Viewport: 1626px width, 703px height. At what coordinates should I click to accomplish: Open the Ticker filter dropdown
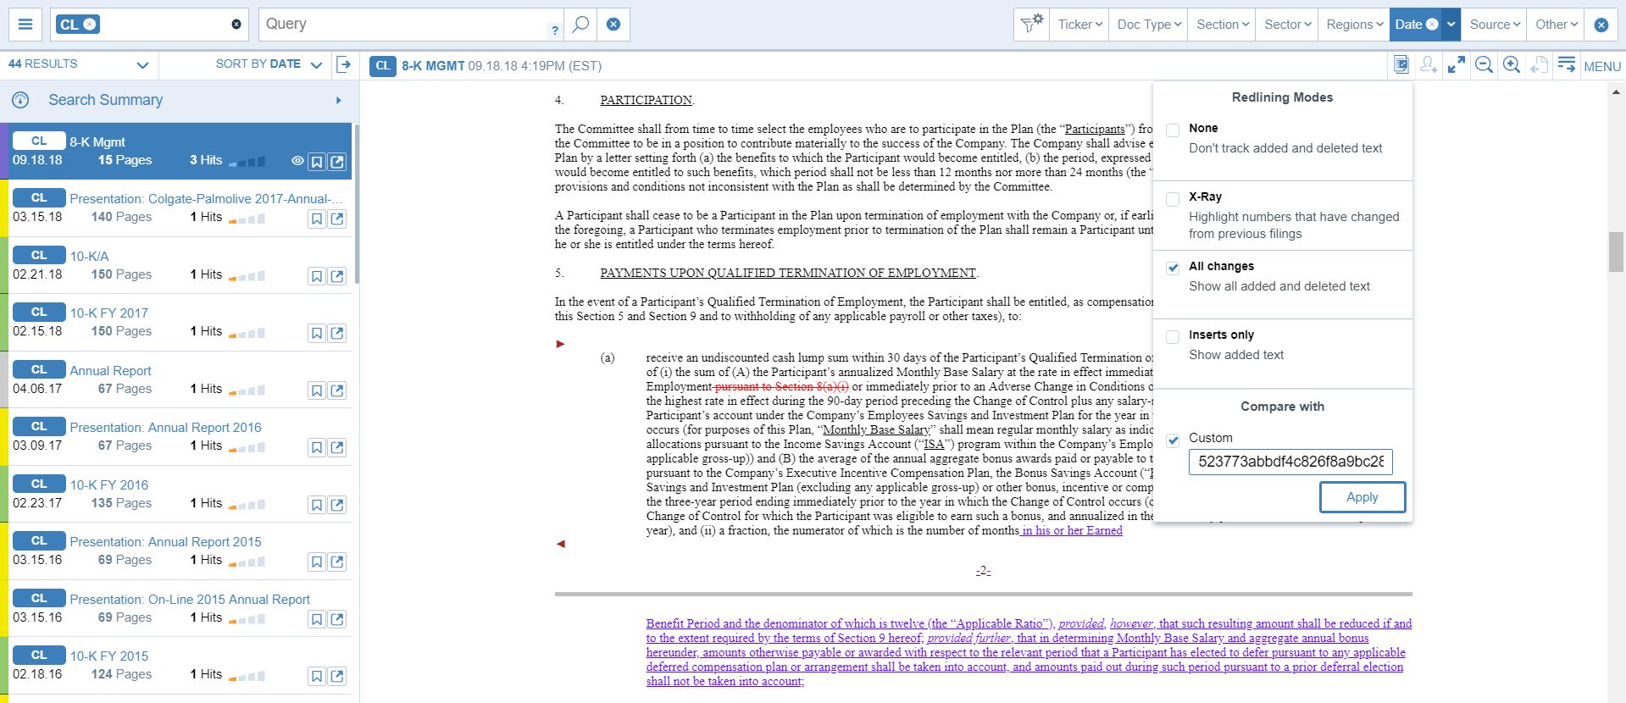tap(1080, 25)
